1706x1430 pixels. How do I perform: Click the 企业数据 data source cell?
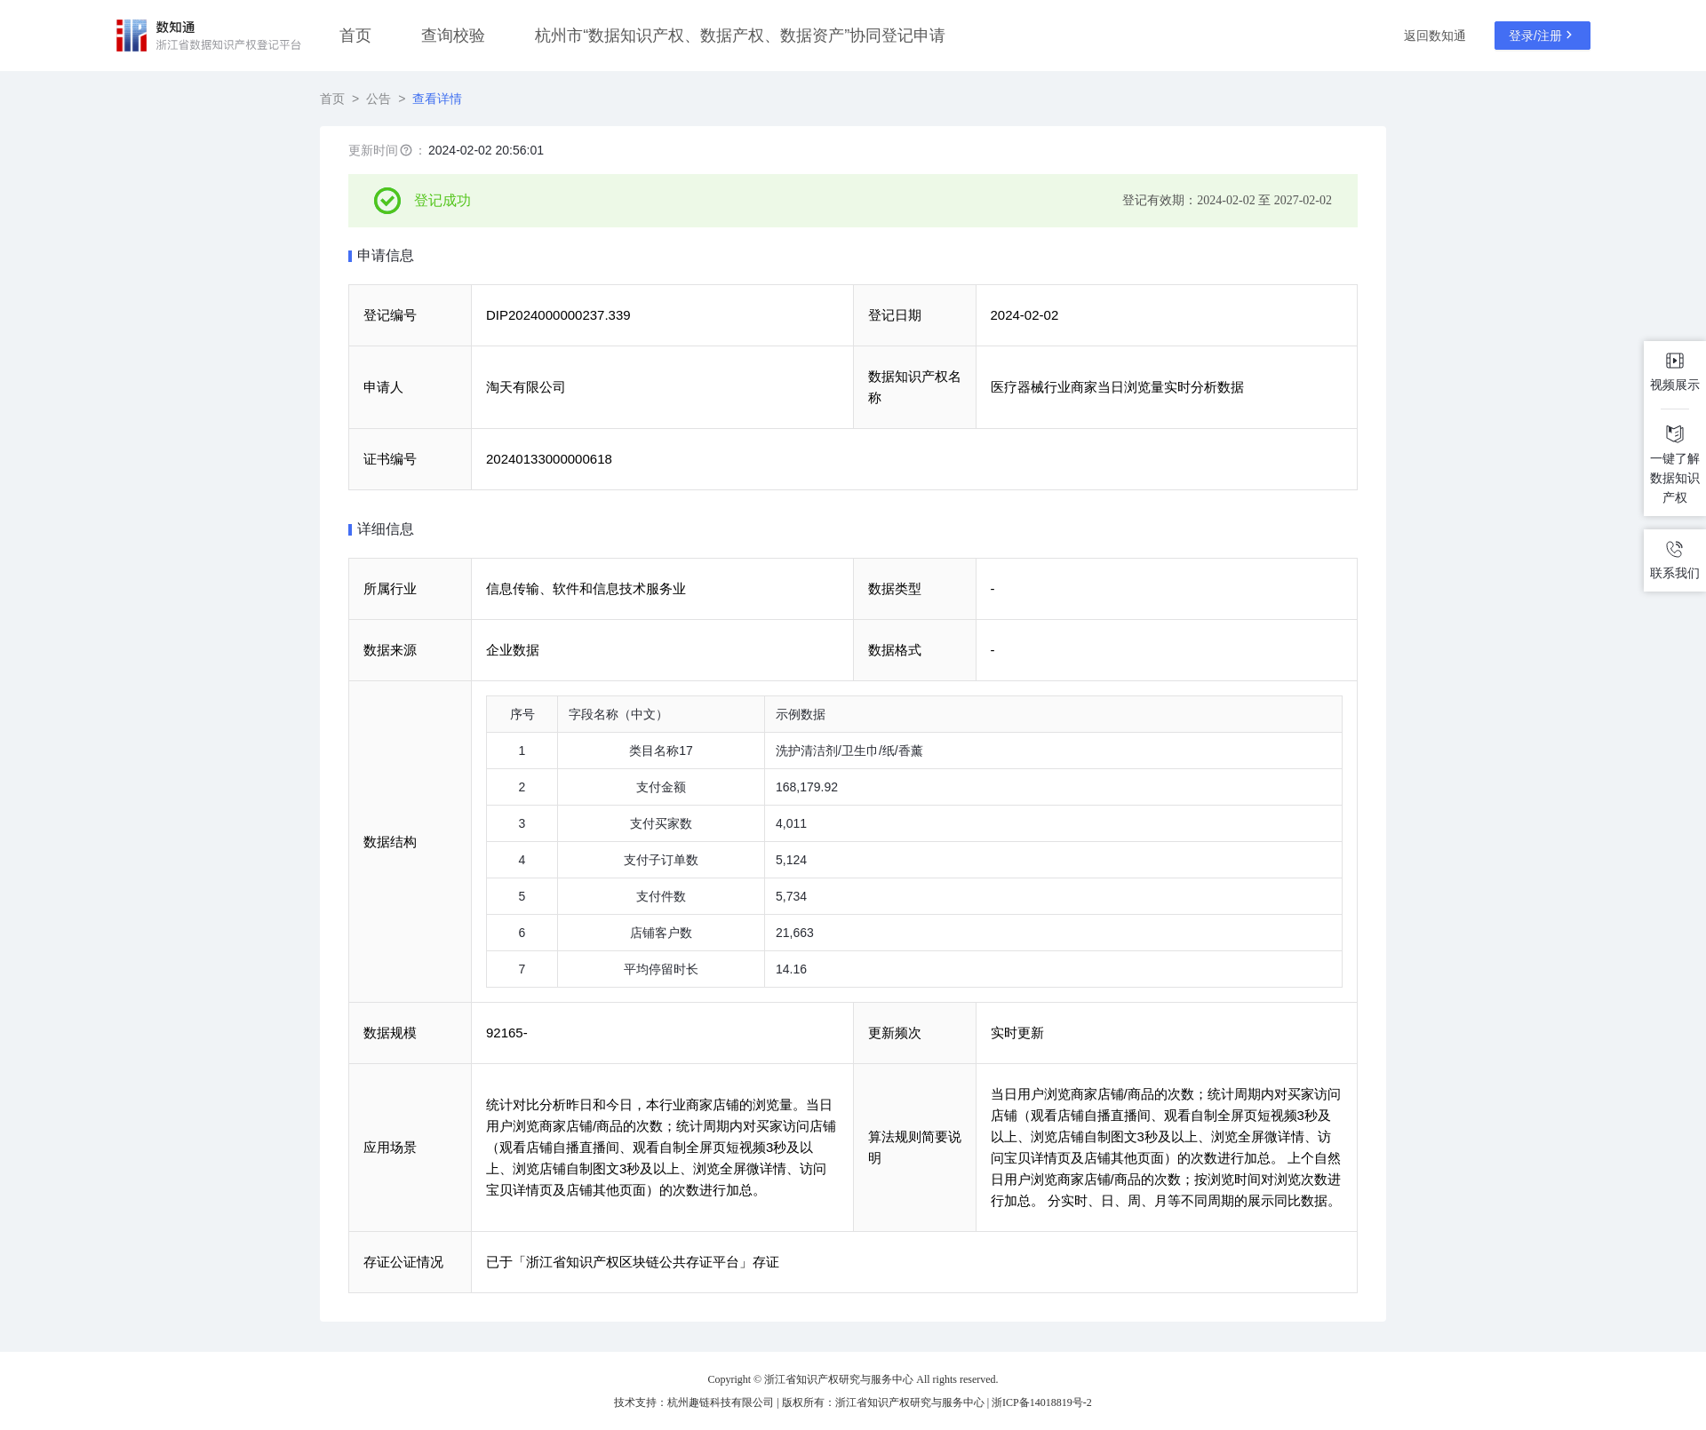point(662,650)
